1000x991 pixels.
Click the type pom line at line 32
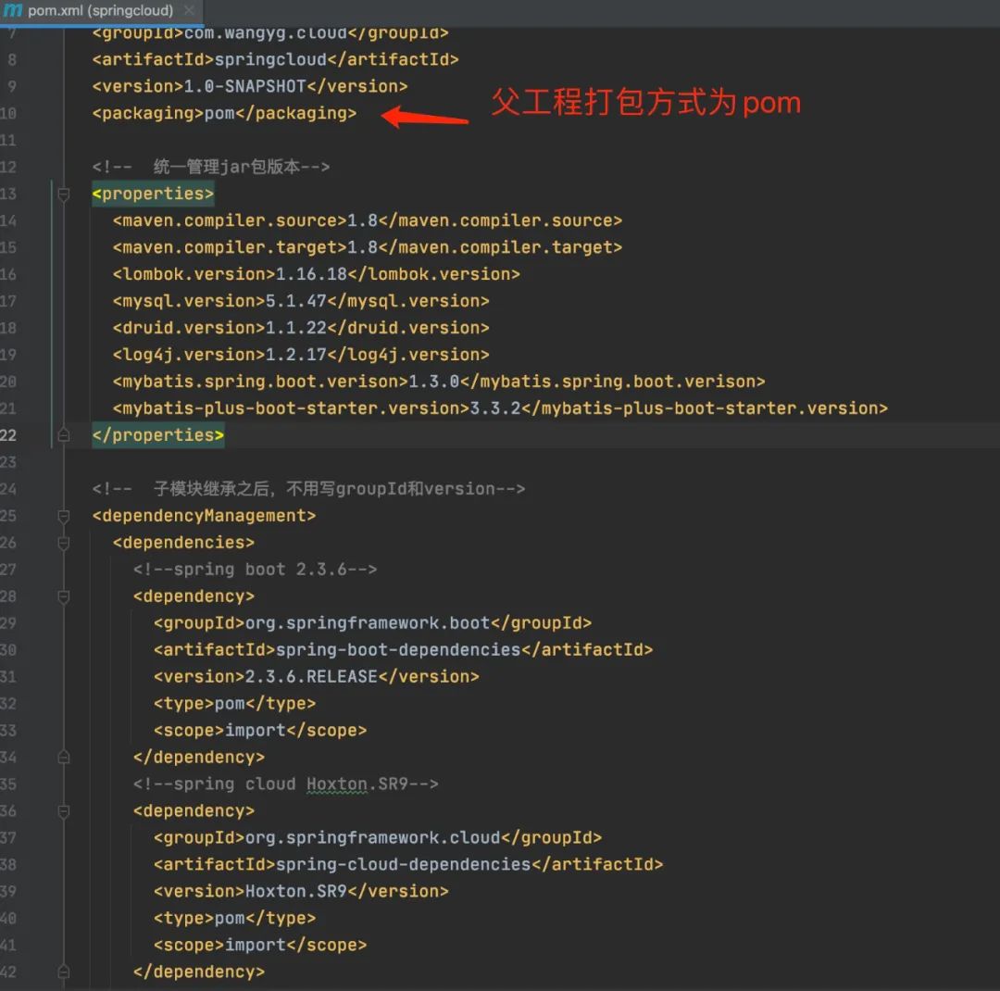234,704
